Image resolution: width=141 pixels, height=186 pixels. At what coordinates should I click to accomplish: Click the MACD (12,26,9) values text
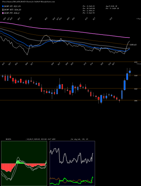click(38, 139)
